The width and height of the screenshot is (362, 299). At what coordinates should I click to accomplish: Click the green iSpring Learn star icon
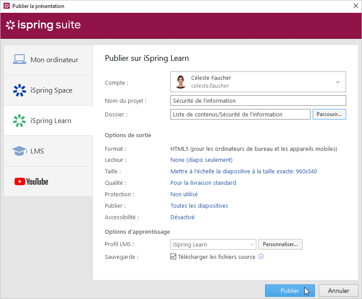pos(19,121)
